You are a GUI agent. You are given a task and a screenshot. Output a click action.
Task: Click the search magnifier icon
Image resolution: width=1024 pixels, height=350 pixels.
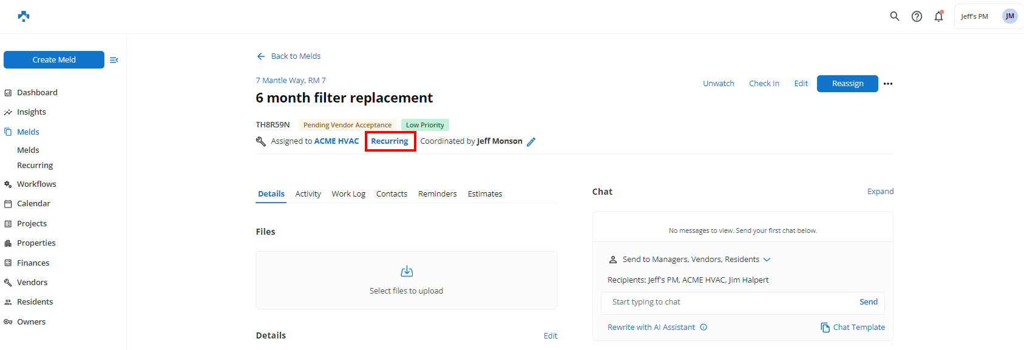point(894,16)
